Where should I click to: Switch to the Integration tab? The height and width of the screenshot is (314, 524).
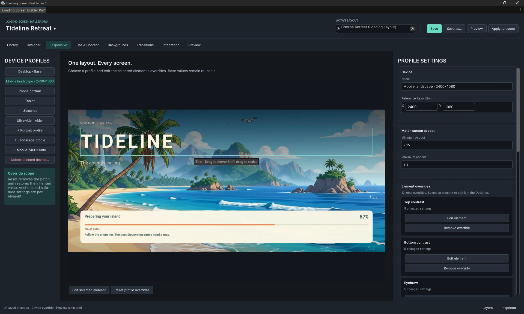(171, 45)
